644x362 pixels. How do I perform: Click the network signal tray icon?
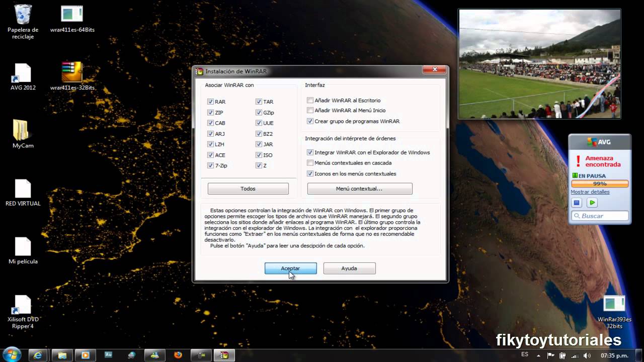574,355
